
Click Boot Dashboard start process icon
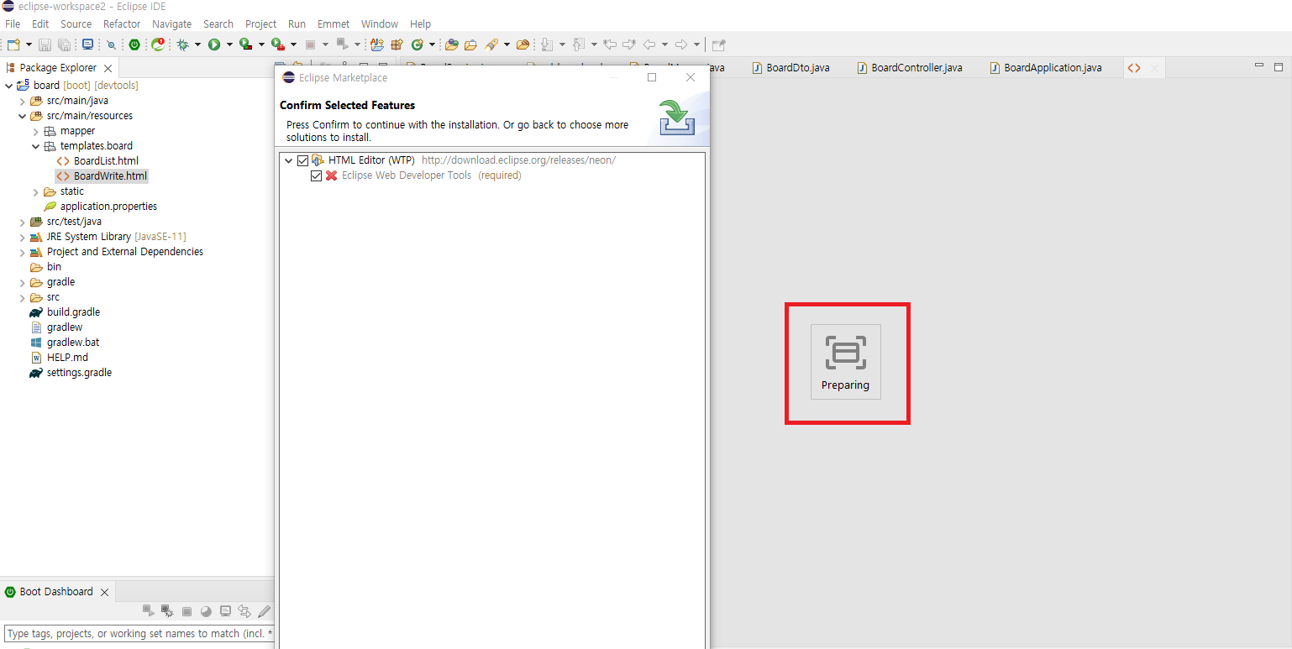tap(149, 611)
